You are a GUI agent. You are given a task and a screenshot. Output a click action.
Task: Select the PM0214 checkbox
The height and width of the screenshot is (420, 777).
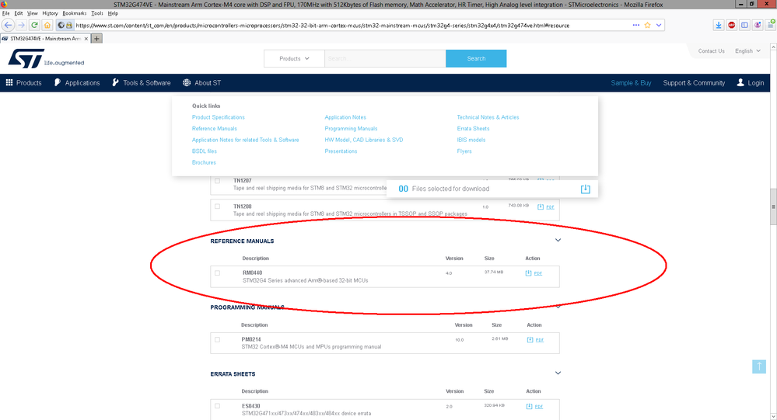click(217, 340)
